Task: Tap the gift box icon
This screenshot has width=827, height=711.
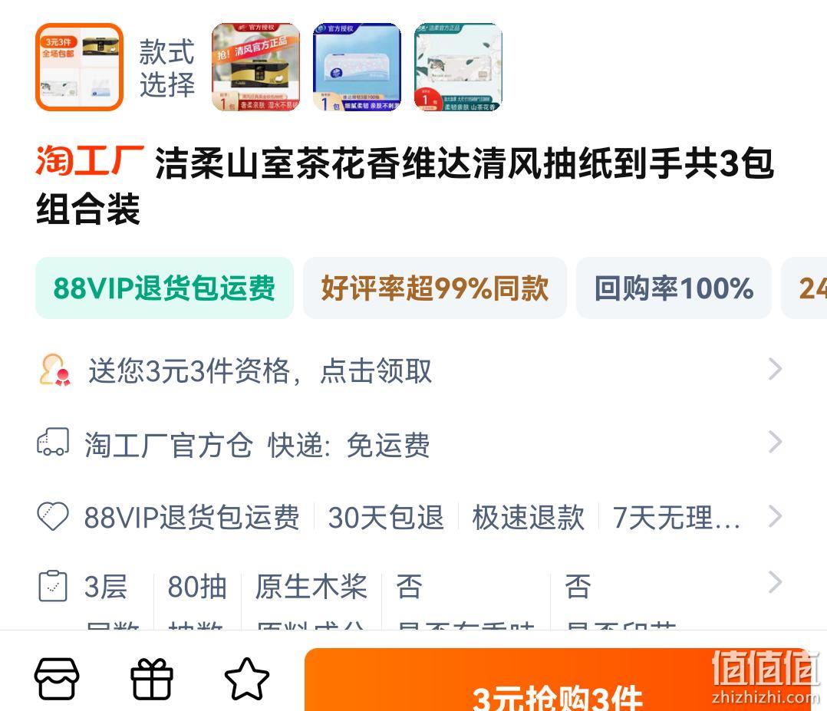Action: [152, 679]
